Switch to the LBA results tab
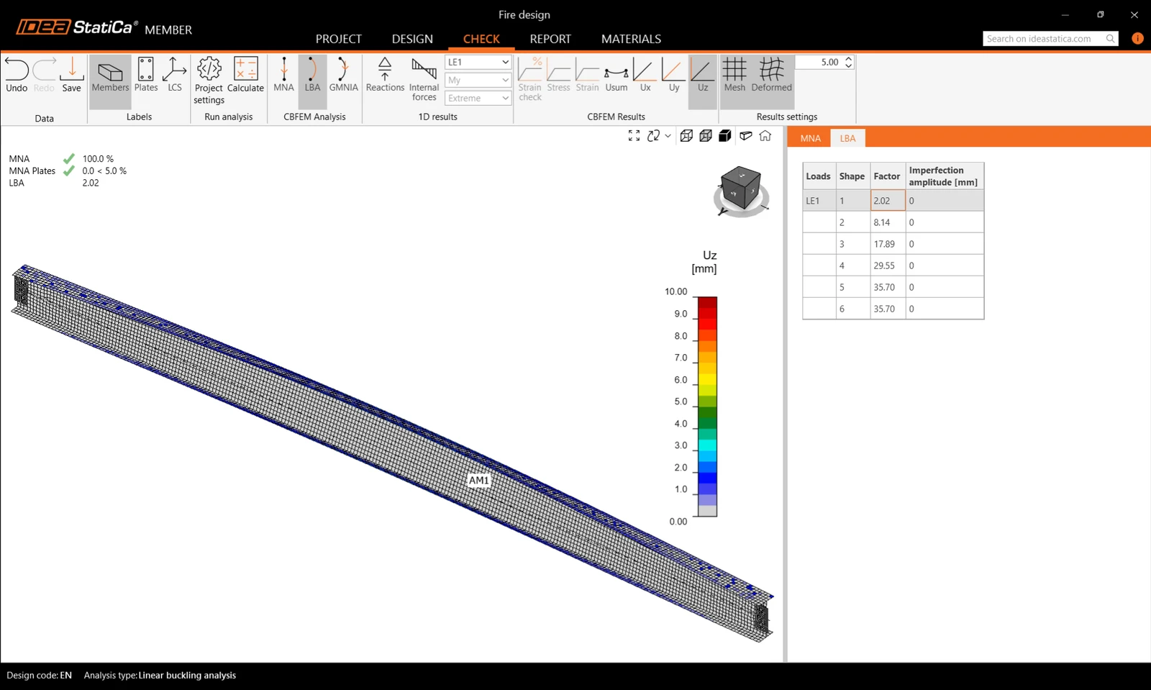Viewport: 1151px width, 690px height. [847, 138]
